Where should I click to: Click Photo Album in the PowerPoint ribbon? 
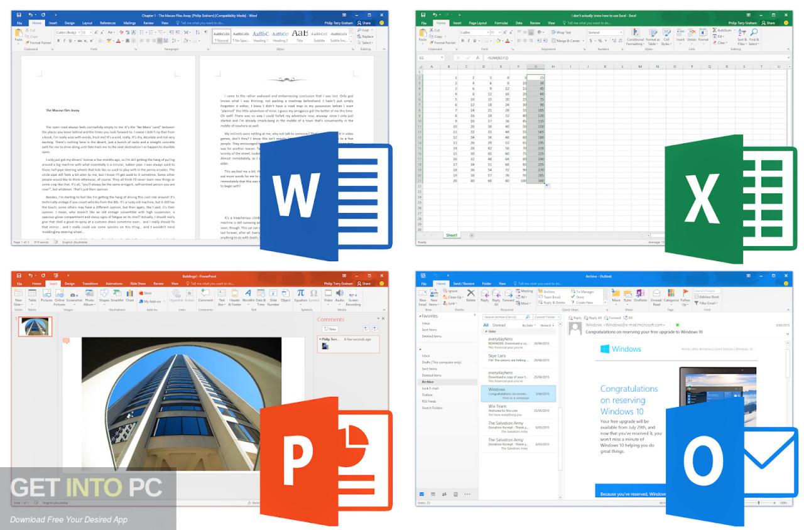pyautogui.click(x=89, y=297)
